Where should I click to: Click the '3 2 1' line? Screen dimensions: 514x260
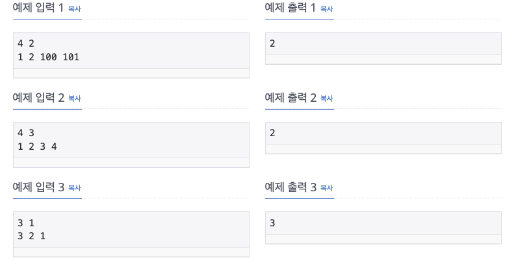(31, 236)
